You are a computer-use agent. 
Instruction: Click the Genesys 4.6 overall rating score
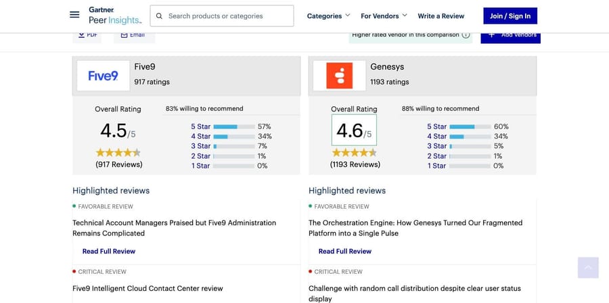click(x=354, y=131)
